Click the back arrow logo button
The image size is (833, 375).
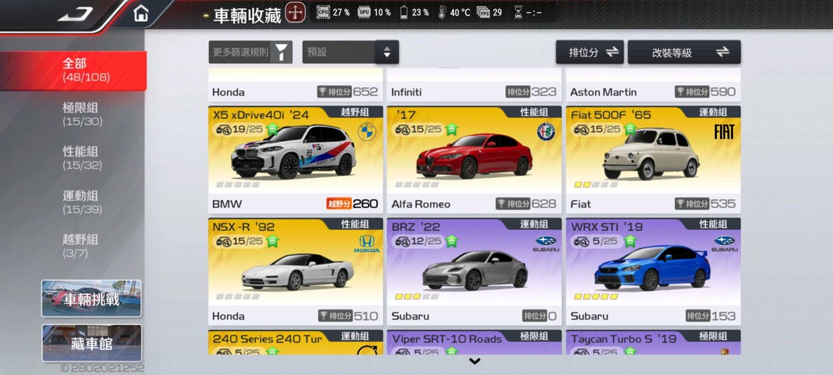click(x=75, y=14)
